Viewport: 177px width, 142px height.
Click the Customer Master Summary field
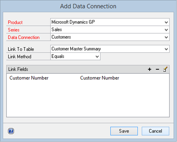pos(110,49)
